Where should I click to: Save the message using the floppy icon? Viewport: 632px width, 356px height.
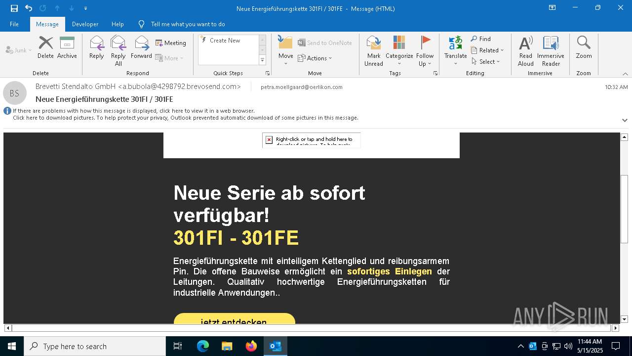click(x=14, y=8)
